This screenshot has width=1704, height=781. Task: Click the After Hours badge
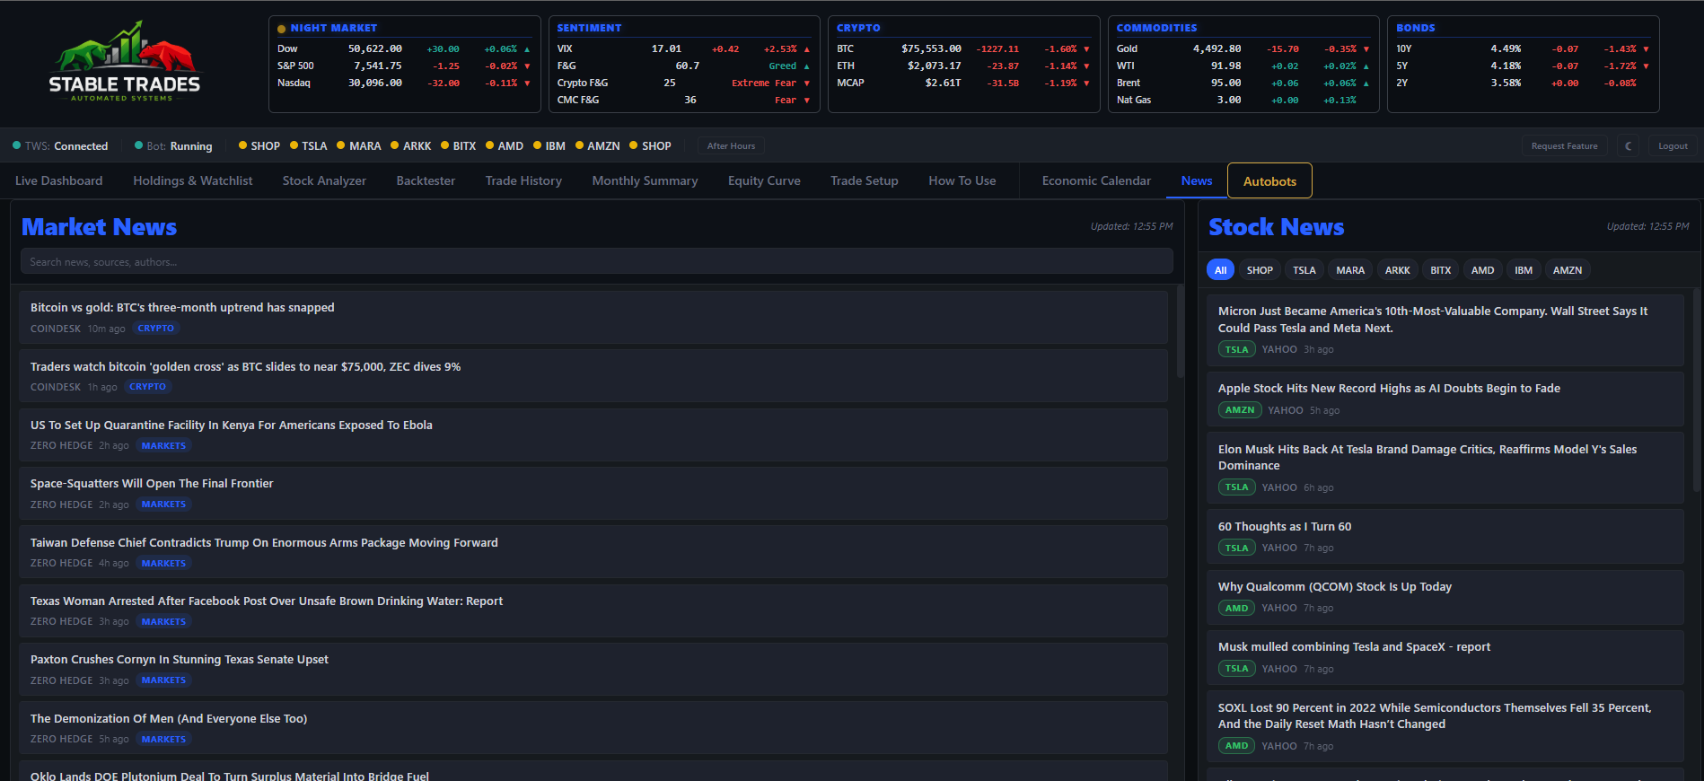(x=731, y=146)
